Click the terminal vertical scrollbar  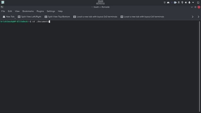[199, 66]
